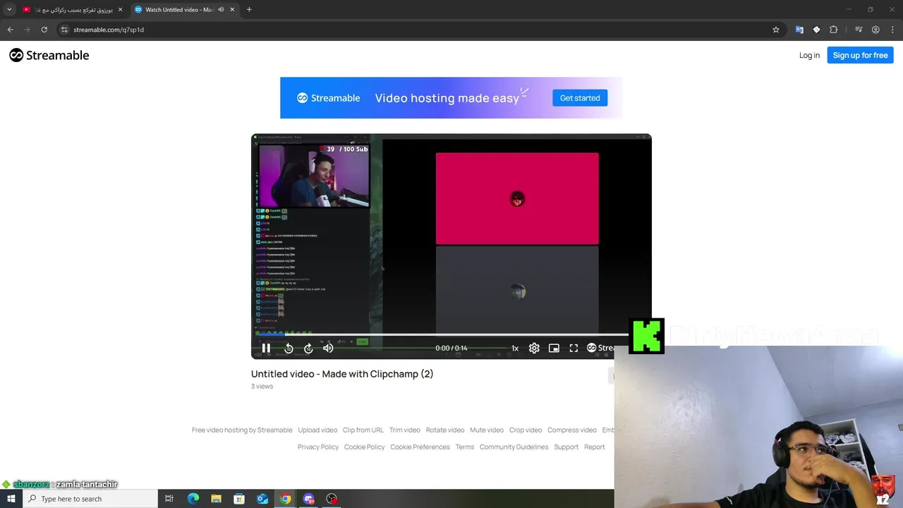Open the Log in link

(809, 55)
